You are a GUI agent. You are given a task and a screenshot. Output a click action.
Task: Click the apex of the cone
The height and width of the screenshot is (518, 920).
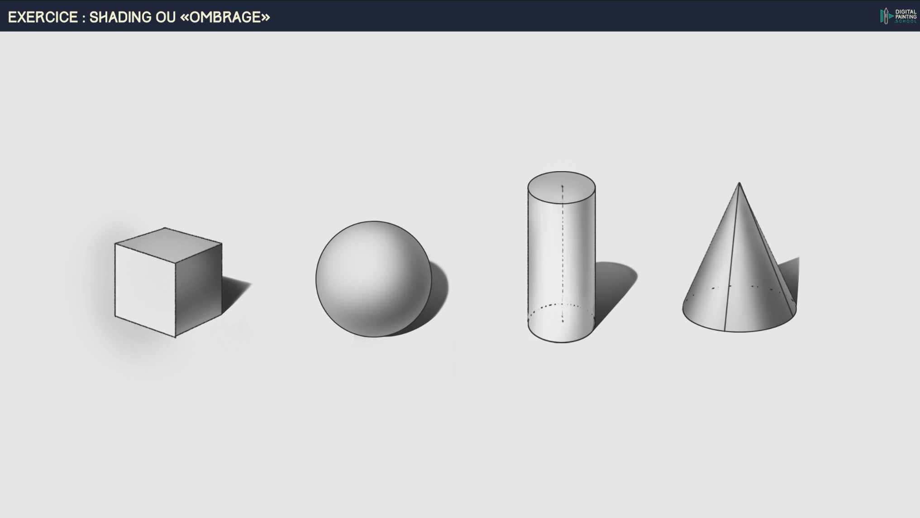coord(739,184)
